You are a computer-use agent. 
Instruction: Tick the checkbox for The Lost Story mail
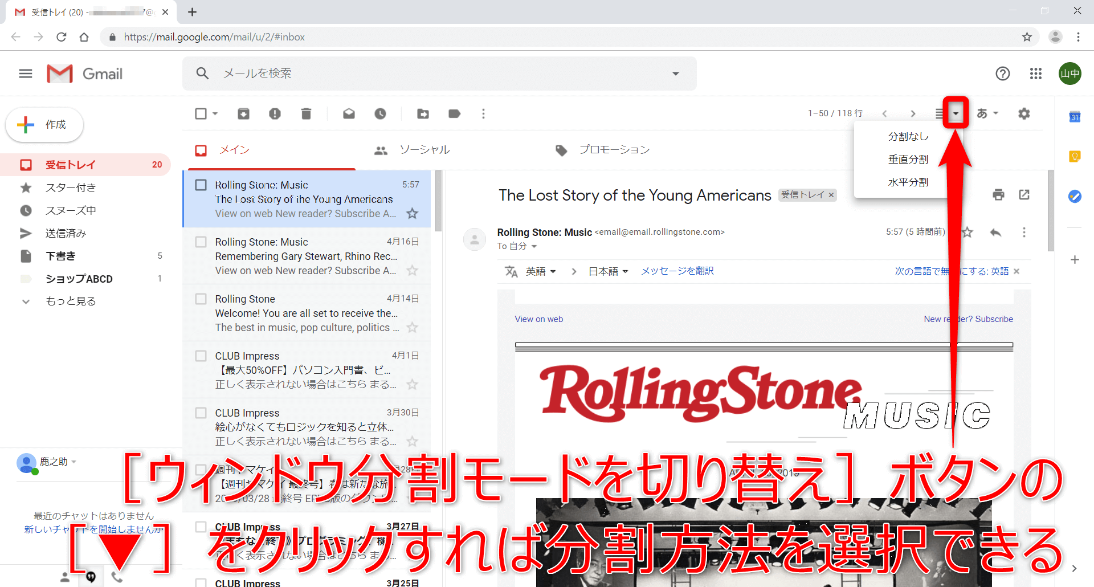(x=201, y=185)
